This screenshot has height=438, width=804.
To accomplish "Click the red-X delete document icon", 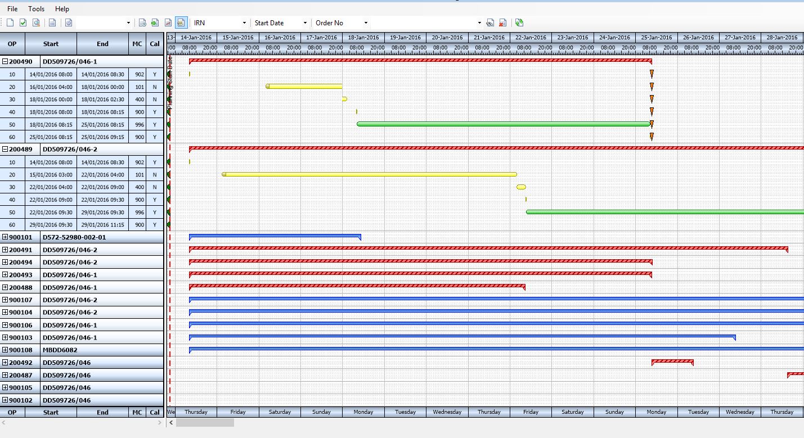I will point(503,22).
